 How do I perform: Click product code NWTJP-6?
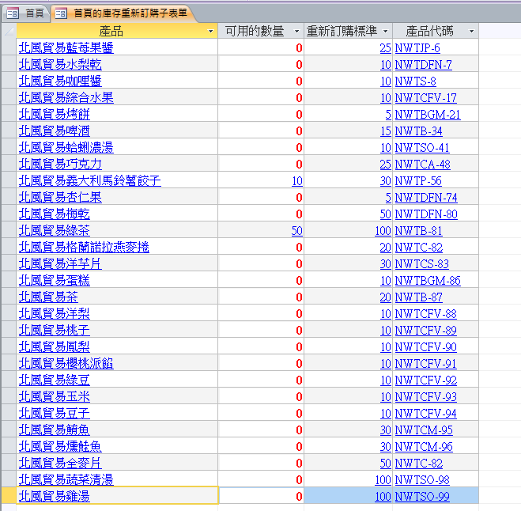point(417,48)
